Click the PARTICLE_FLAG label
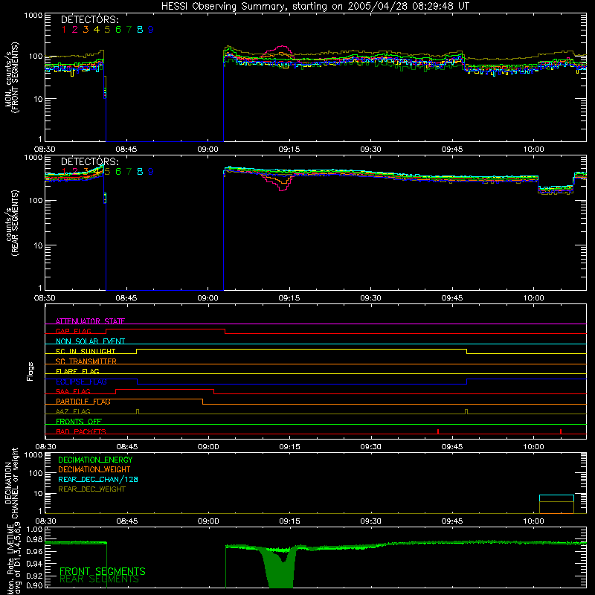This screenshot has height=595, width=595. point(83,402)
